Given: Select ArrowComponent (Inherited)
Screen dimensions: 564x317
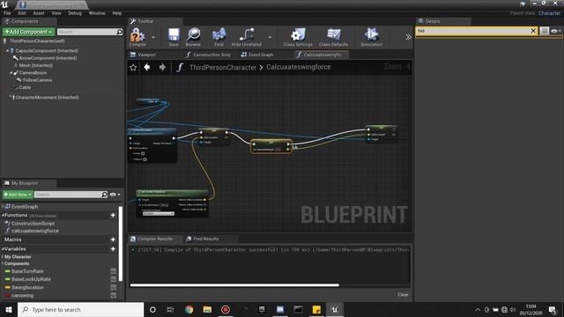Looking at the screenshot, I should pyautogui.click(x=48, y=58).
